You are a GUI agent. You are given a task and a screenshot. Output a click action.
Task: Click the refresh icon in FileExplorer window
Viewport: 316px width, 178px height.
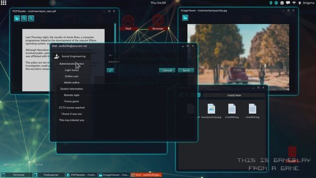(x=199, y=95)
